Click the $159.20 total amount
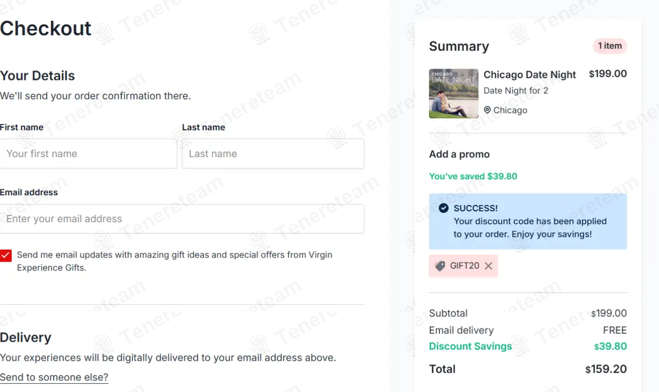Screen dimensions: 659x392 606,369
